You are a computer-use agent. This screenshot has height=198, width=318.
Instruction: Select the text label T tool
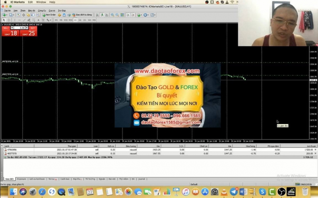point(43,20)
